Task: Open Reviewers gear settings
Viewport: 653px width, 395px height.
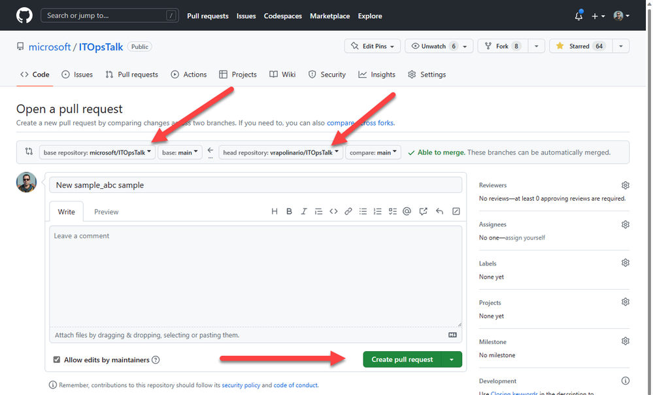Action: 625,185
